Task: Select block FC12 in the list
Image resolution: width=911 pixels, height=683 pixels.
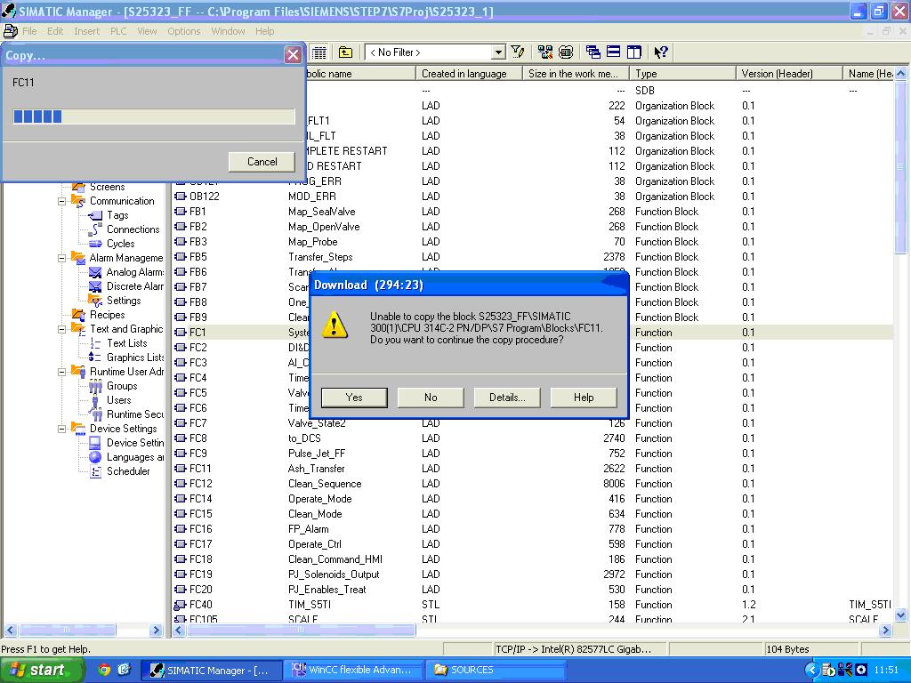Action: (200, 483)
